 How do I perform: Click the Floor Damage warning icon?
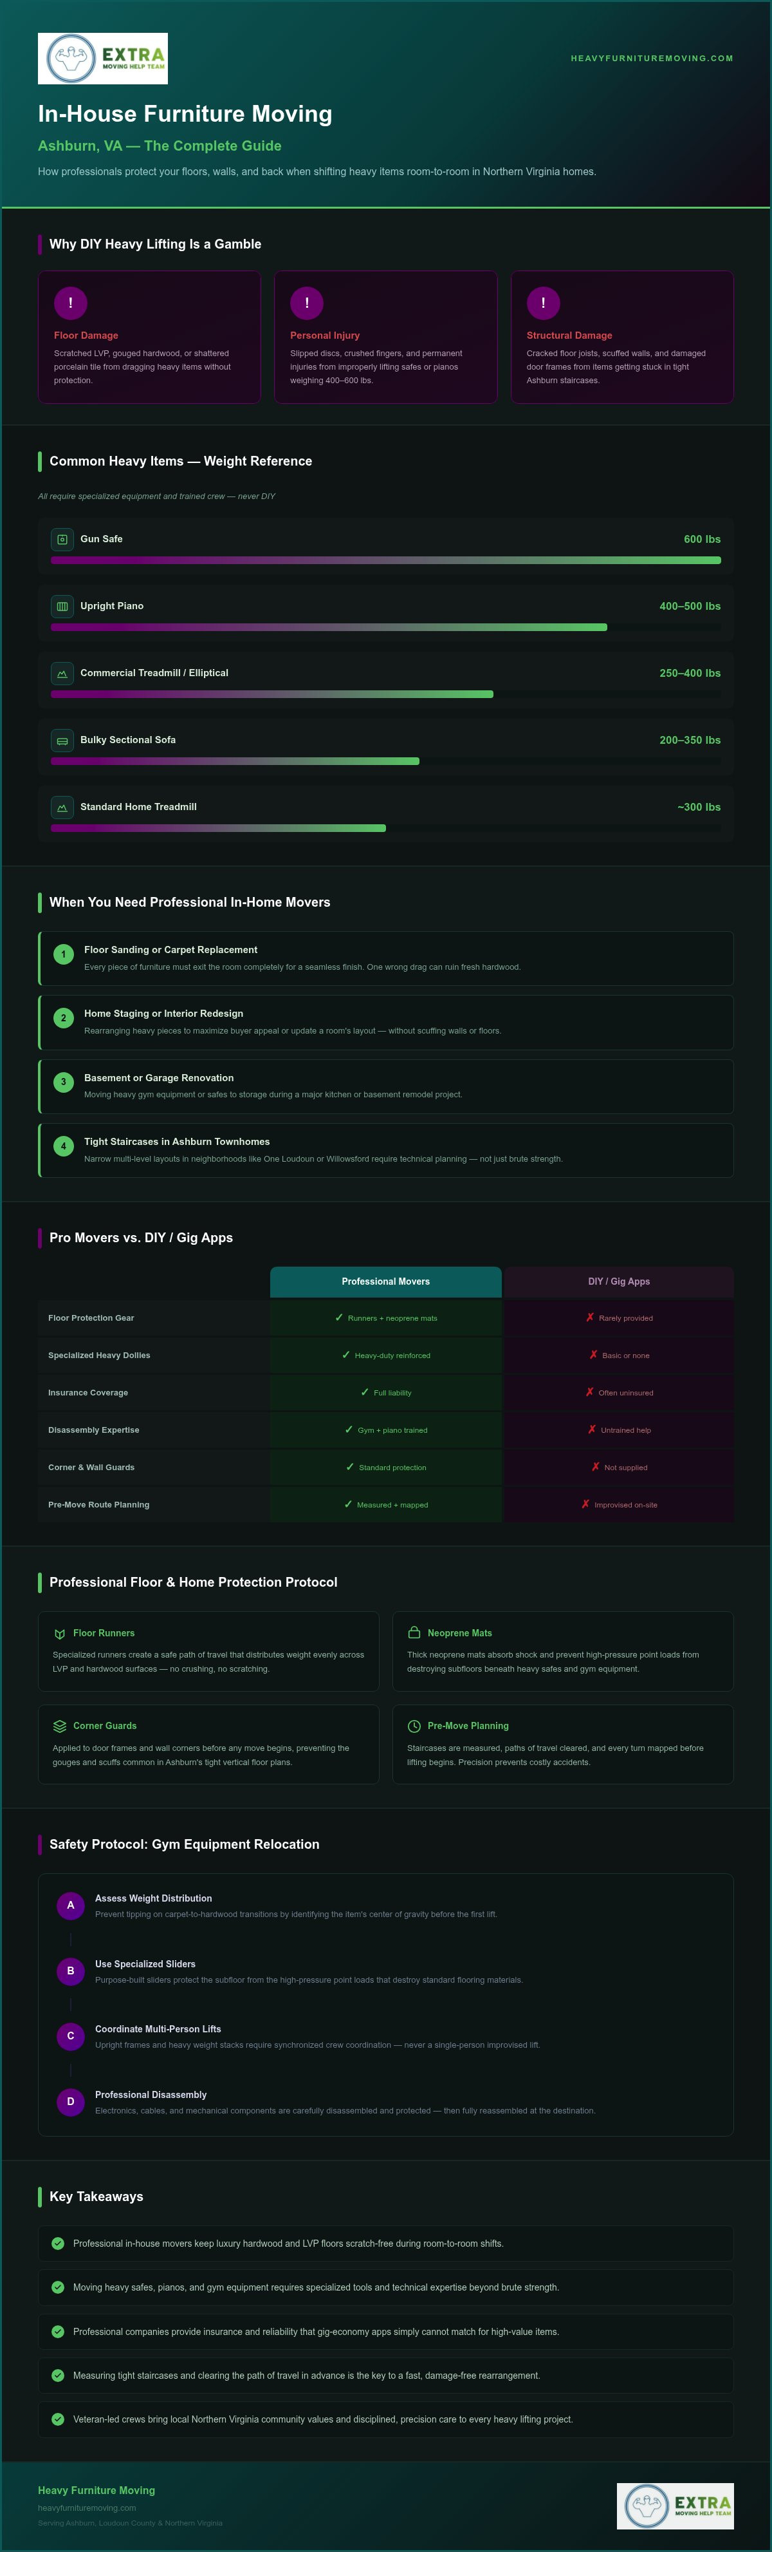tap(70, 303)
